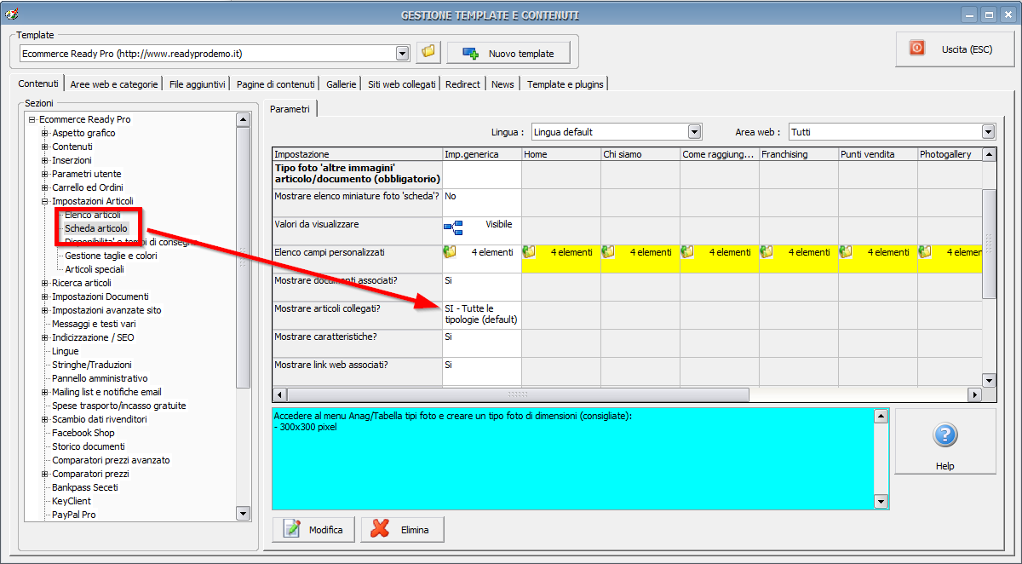Switch to the Redirect tab
The width and height of the screenshot is (1022, 564).
point(462,84)
